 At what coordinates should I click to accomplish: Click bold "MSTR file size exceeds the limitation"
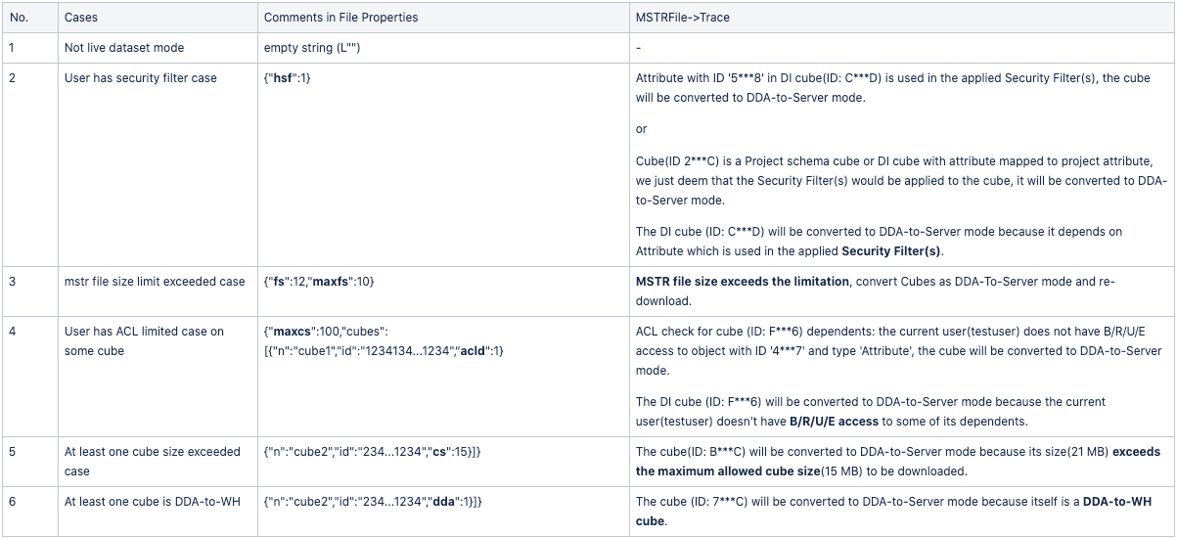tap(743, 282)
